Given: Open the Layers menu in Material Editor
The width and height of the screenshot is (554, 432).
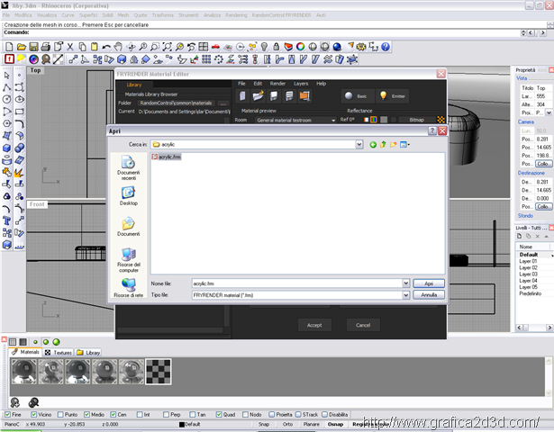Looking at the screenshot, I should pos(301,84).
